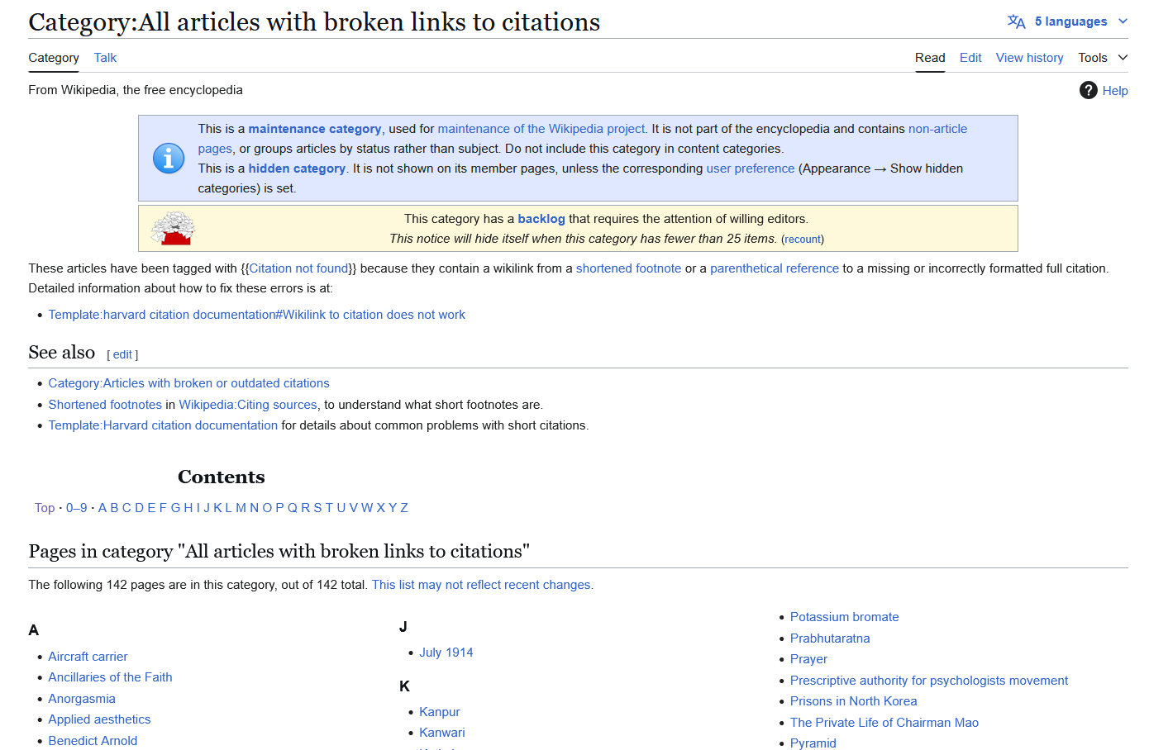The height and width of the screenshot is (750, 1149).
Task: Jump to letter M in Contents
Action: click(241, 508)
